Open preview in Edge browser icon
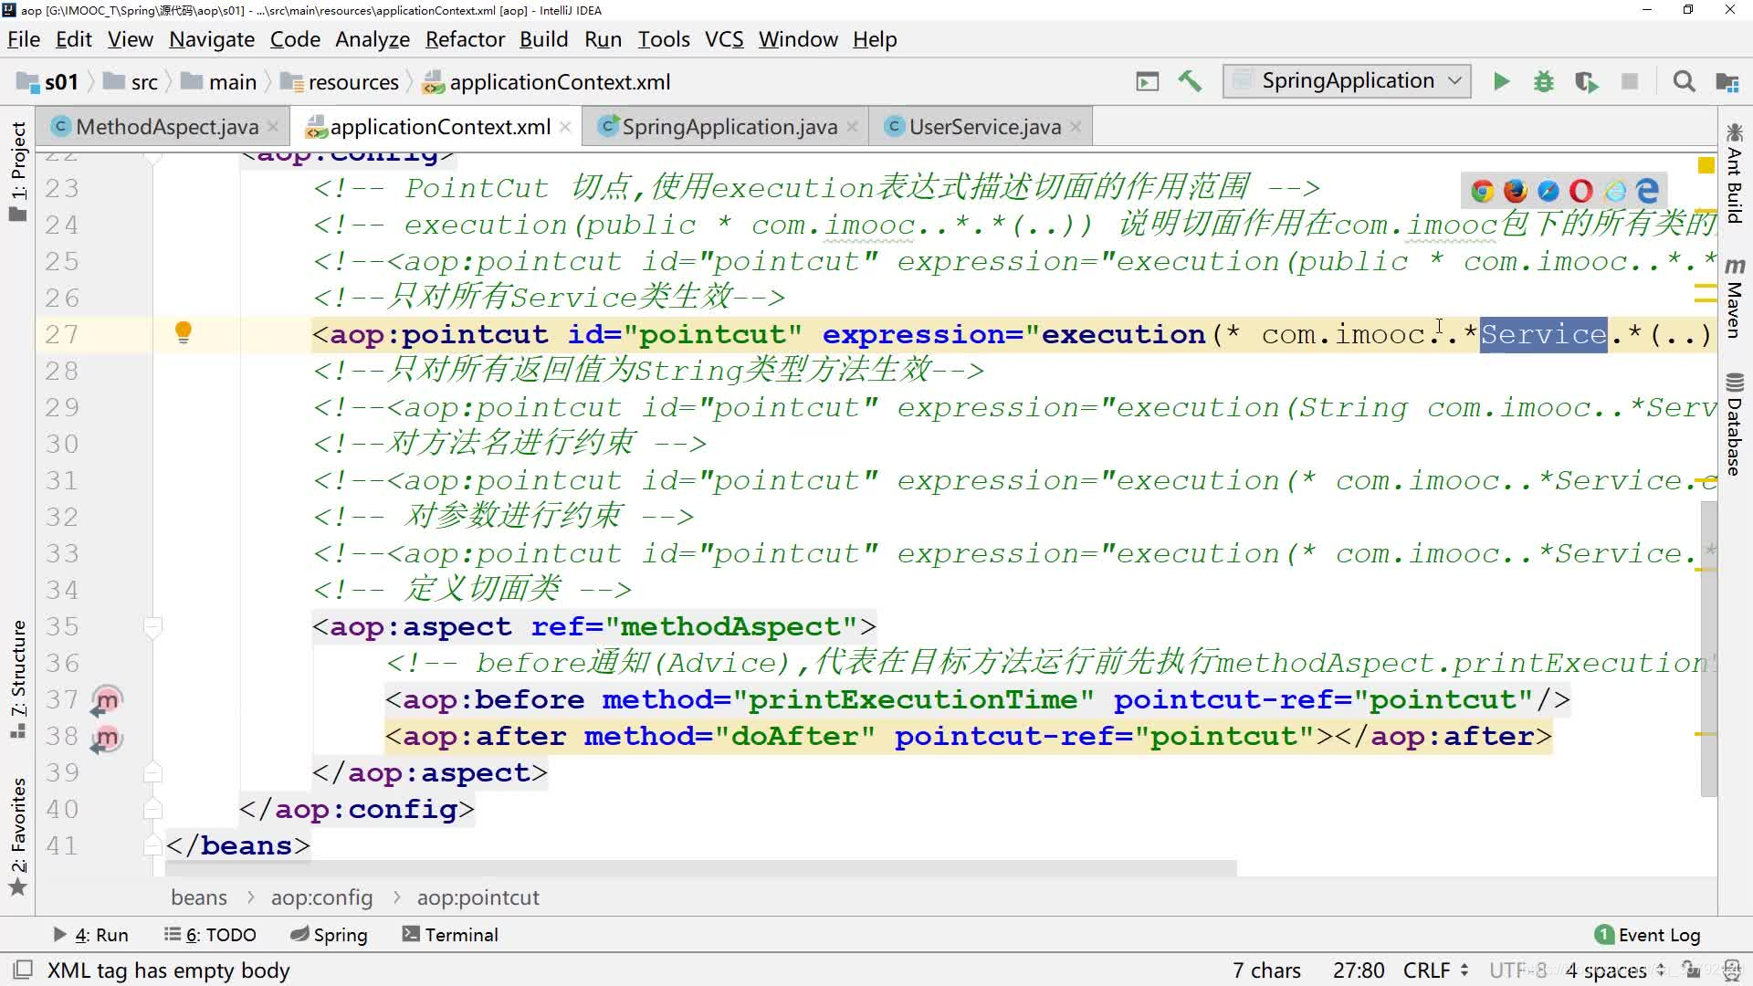This screenshot has width=1753, height=986. pyautogui.click(x=1647, y=191)
